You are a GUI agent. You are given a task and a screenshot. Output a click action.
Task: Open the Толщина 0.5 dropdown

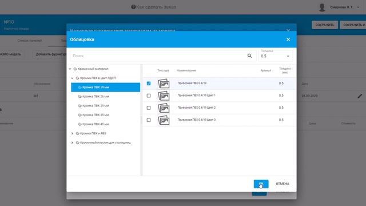pos(276,56)
